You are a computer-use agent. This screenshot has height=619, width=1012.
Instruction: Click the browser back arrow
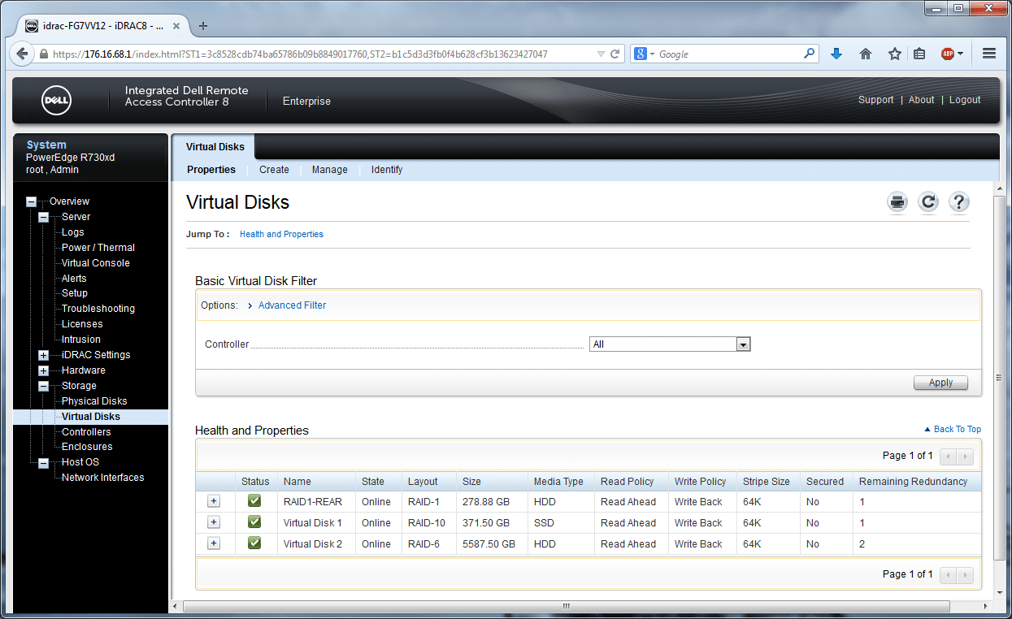(22, 54)
